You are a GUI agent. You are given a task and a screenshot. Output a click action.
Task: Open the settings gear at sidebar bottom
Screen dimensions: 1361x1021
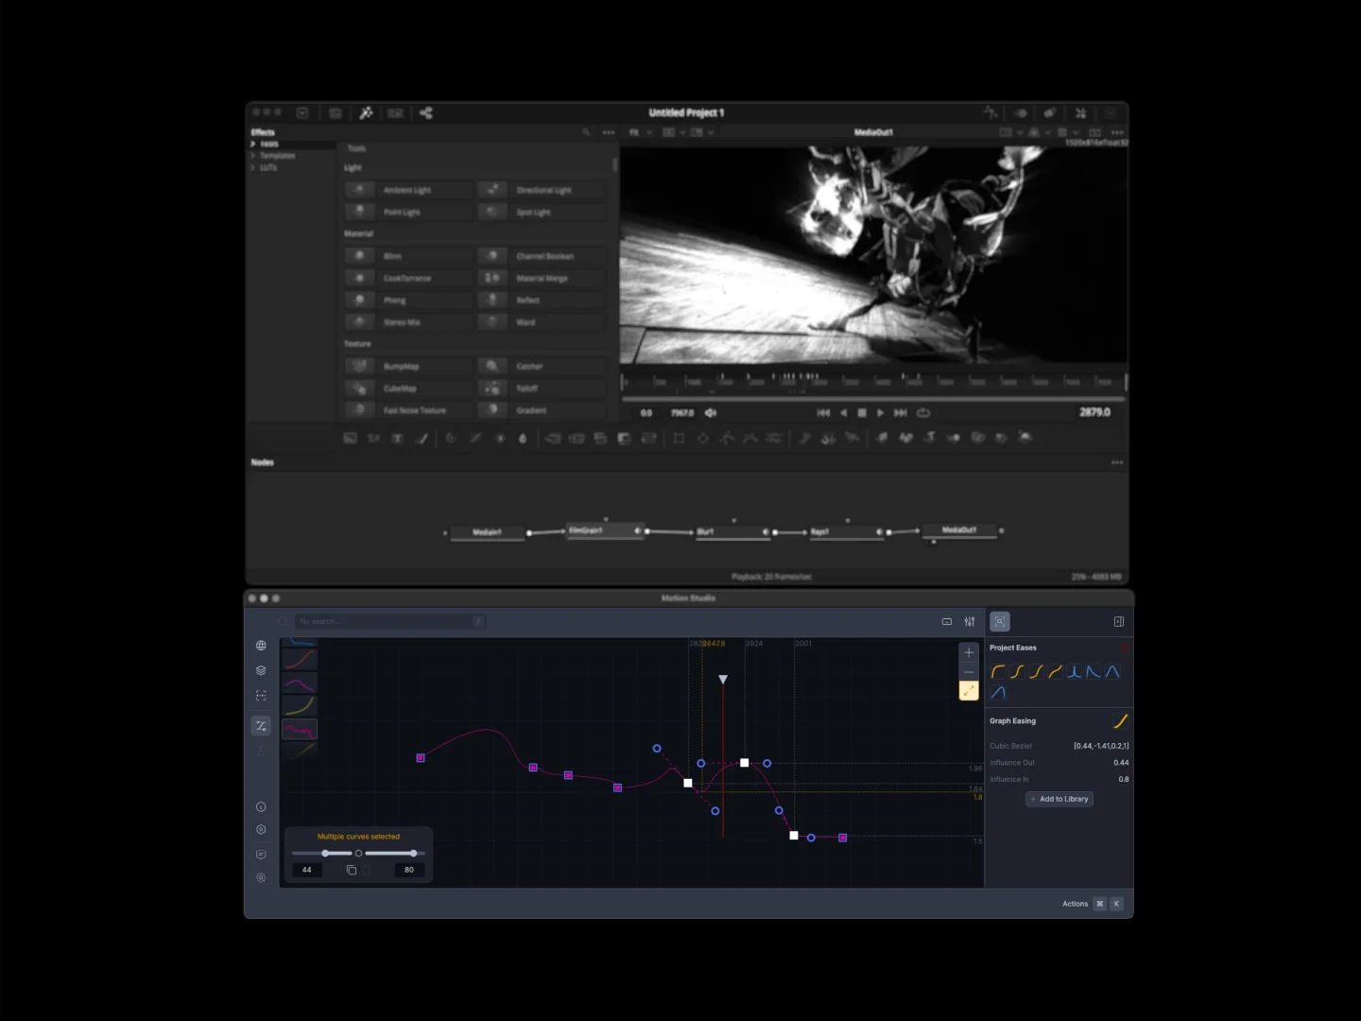[x=261, y=878]
